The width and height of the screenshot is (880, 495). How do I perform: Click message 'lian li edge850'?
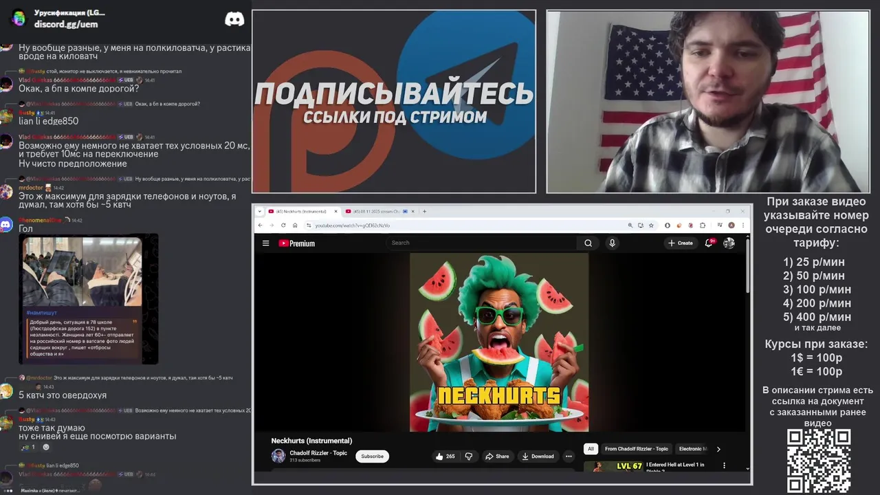click(48, 121)
